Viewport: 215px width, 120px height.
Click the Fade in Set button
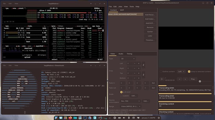pos(153,83)
